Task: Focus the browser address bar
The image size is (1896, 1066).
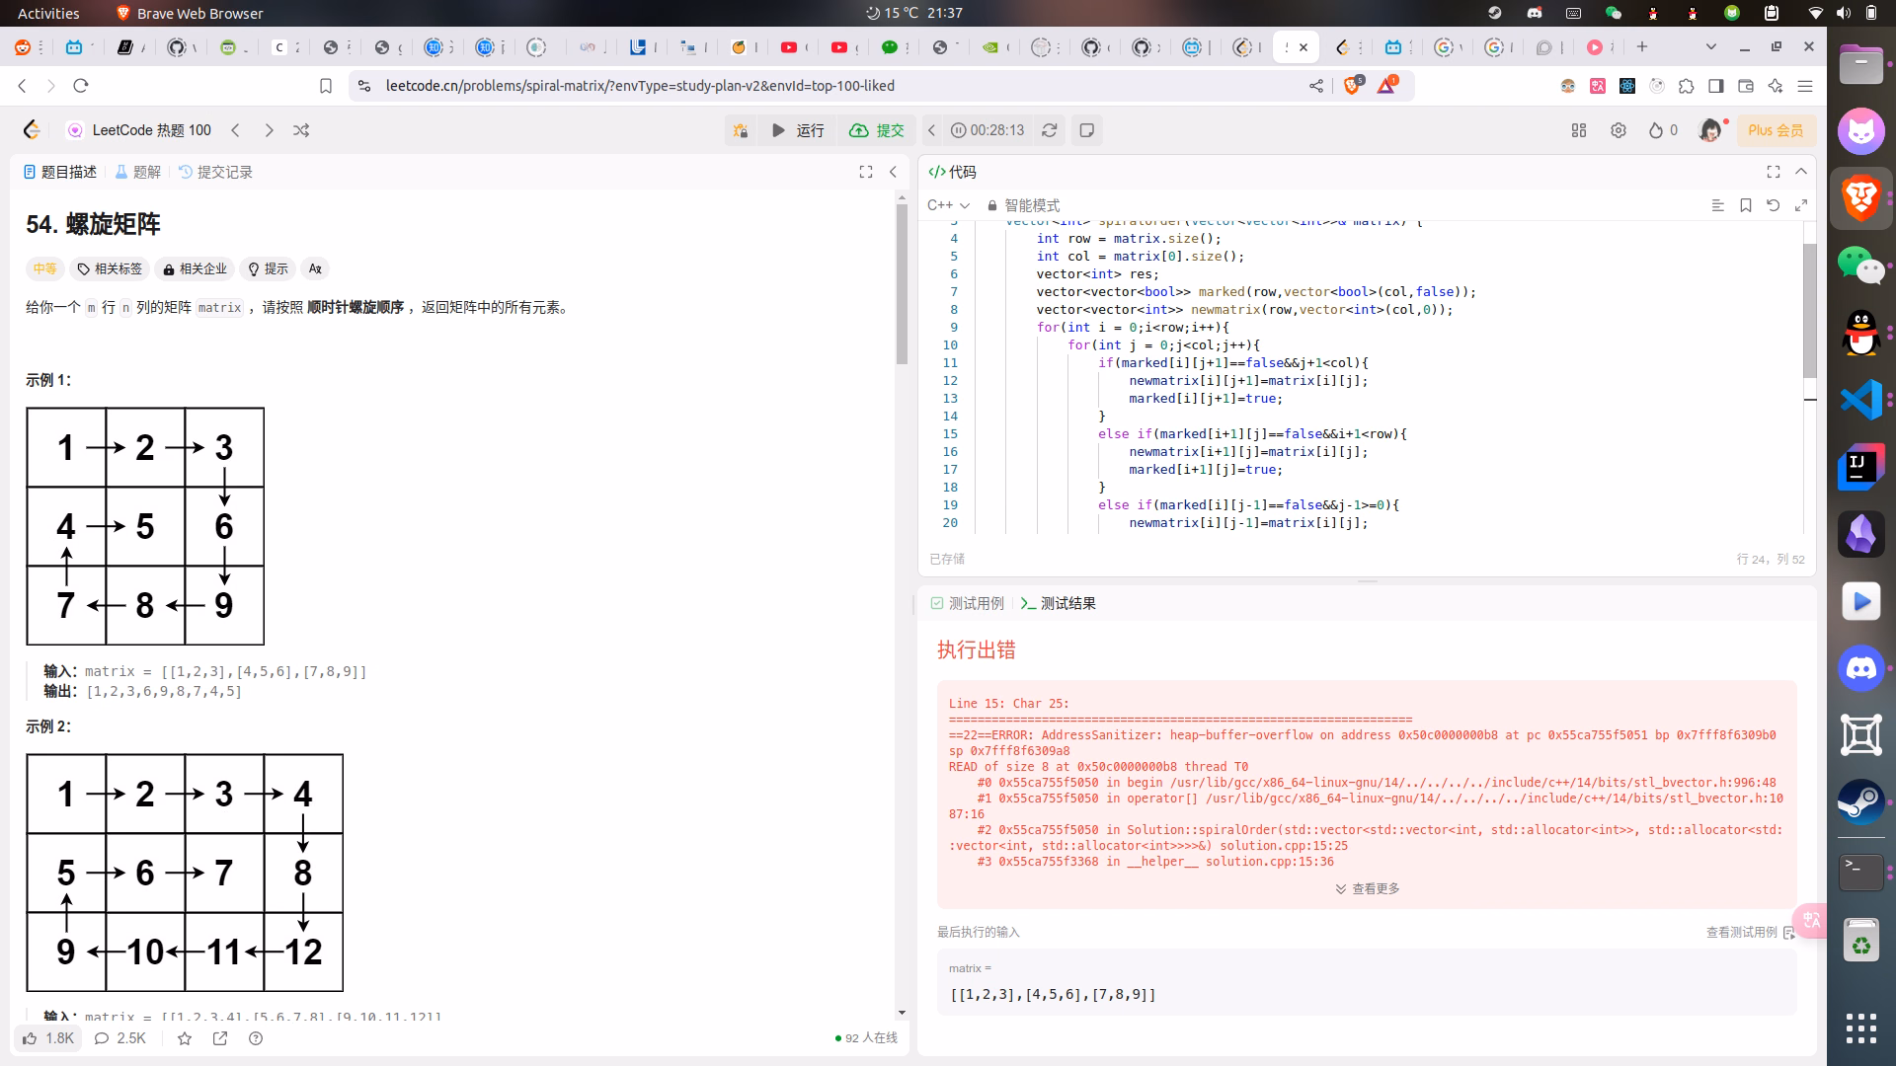Action: (x=839, y=86)
